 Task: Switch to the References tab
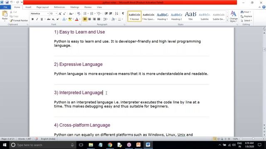pos(59,7)
